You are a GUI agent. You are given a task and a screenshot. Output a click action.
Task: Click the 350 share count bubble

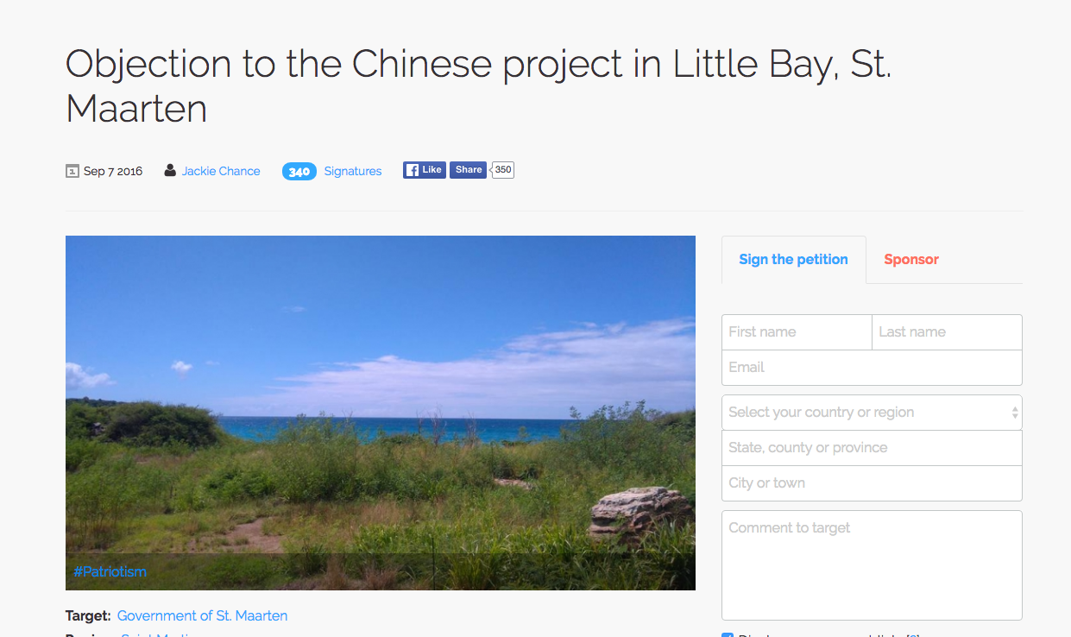[x=502, y=170]
